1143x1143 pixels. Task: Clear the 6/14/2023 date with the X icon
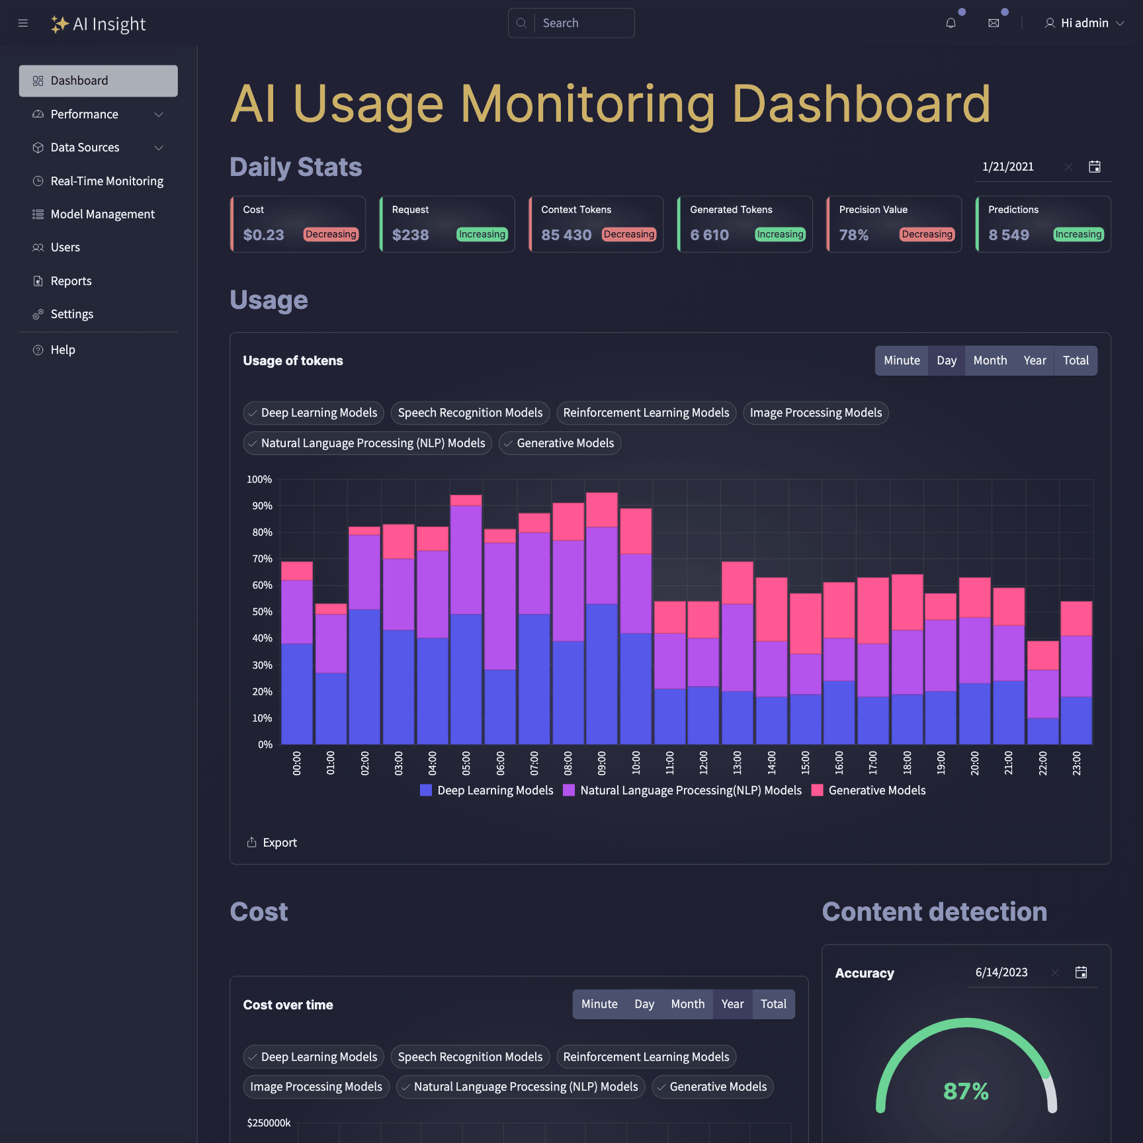[x=1055, y=972]
